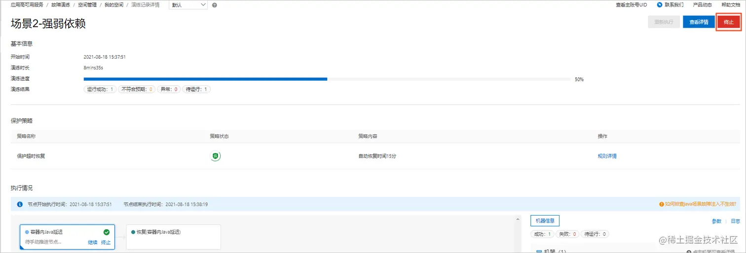
Task: Click the 自动恢复时间15分 strategy content
Action: tap(377, 156)
